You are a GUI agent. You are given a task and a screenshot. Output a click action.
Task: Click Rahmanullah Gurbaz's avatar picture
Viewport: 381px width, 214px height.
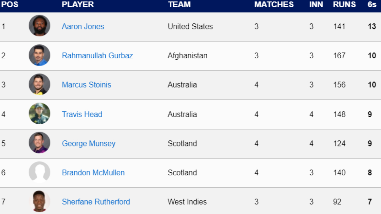39,55
